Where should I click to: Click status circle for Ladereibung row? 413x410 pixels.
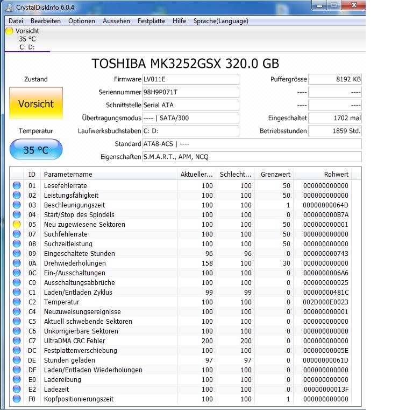pos(17,379)
